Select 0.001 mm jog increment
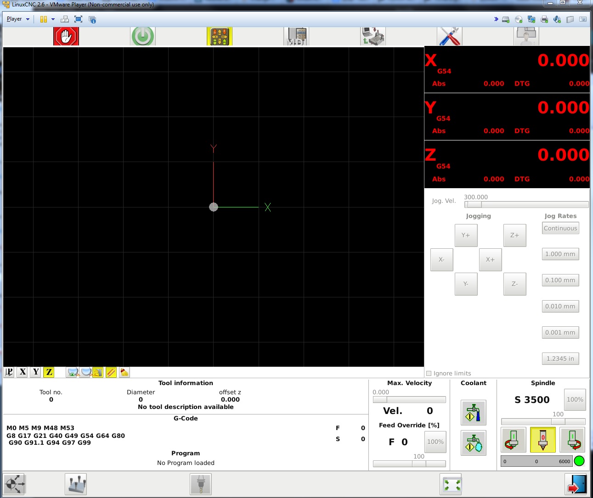 (560, 333)
